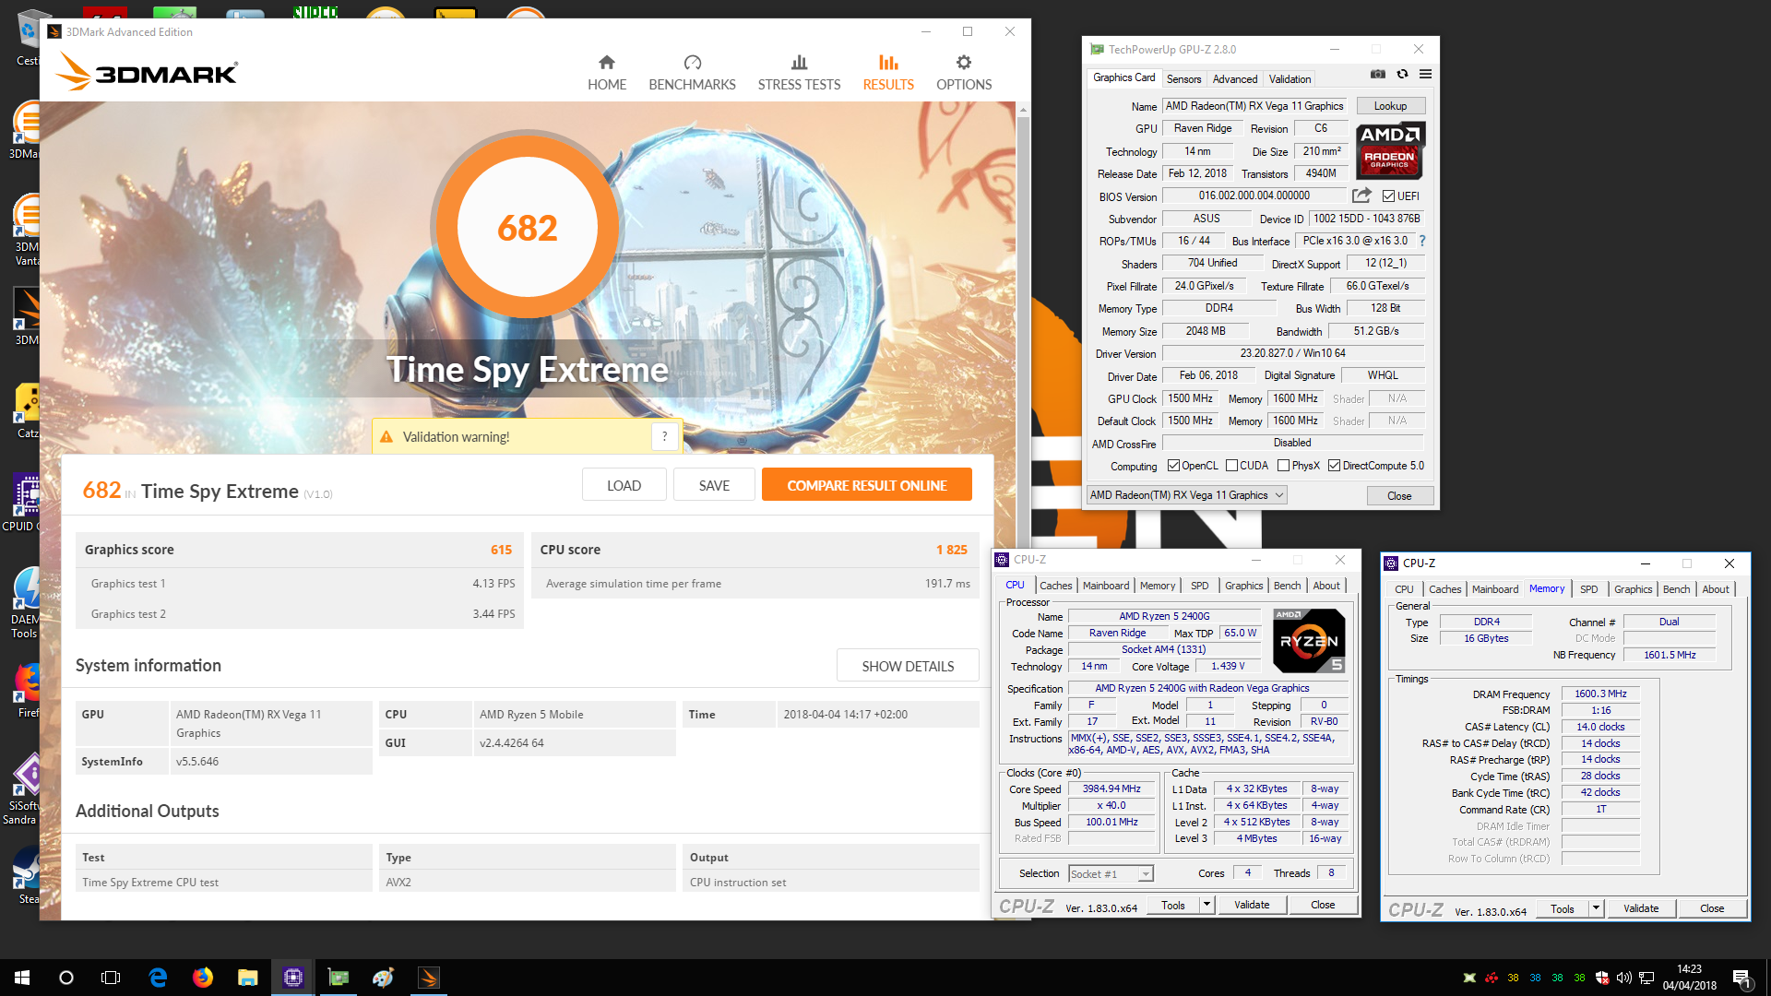Click the Windows Defender tray icon
Viewport: 1771px width, 996px height.
coord(1602,978)
